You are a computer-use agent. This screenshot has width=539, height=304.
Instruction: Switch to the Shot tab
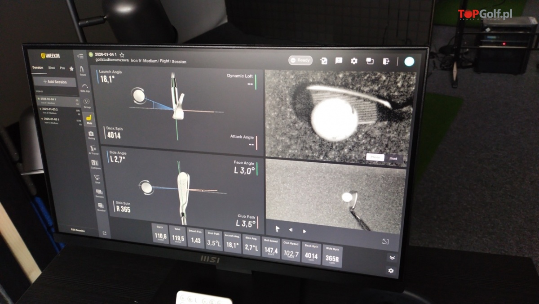click(52, 68)
